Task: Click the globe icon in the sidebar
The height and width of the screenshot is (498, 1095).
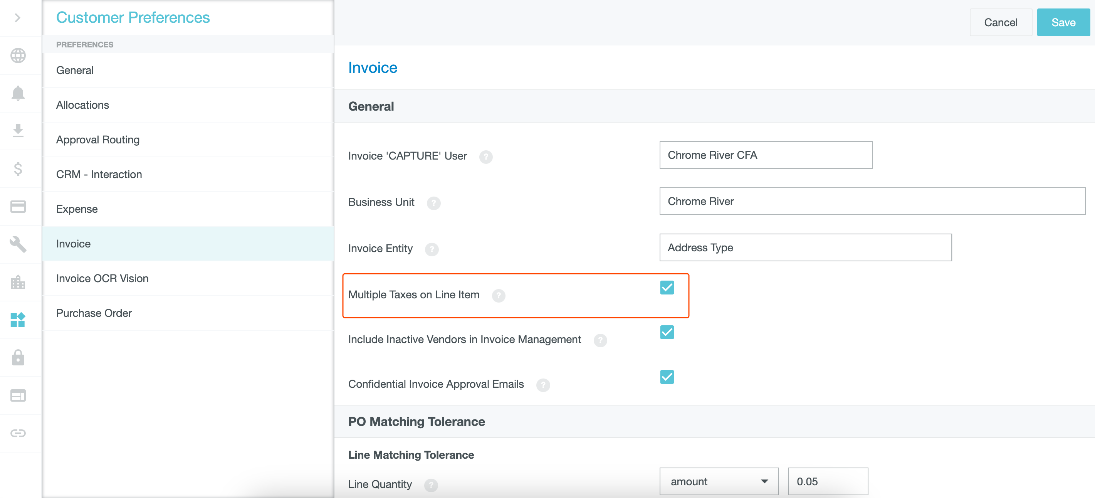Action: point(18,56)
